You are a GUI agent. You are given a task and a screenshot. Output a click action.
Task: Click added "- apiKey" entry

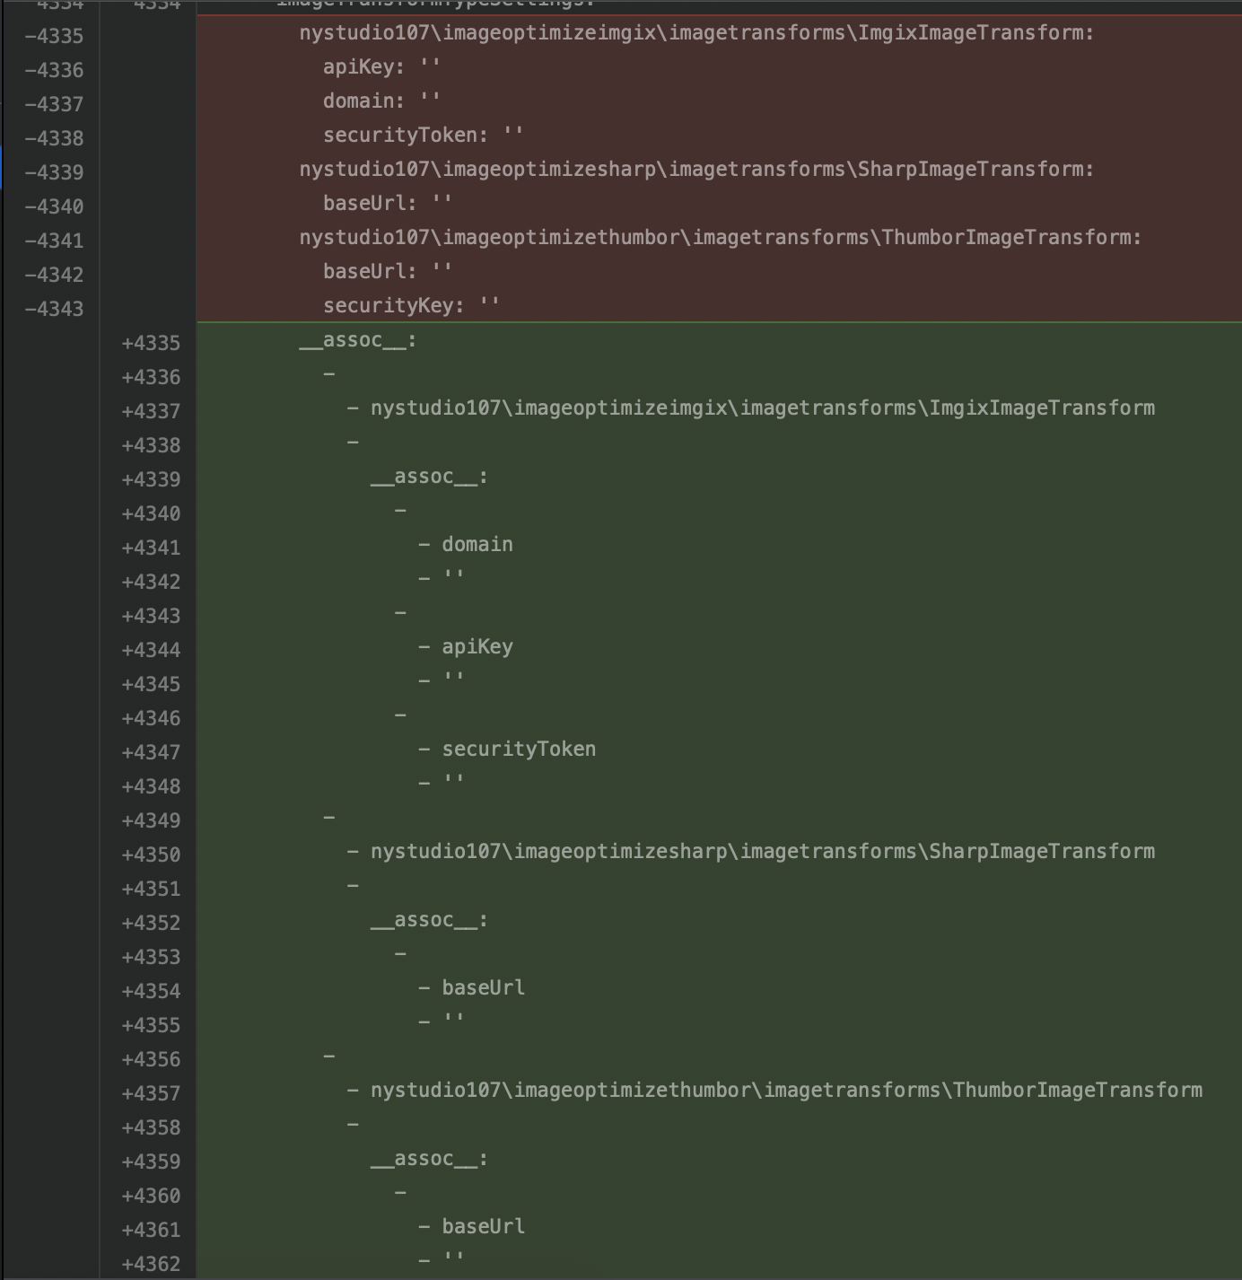[466, 647]
